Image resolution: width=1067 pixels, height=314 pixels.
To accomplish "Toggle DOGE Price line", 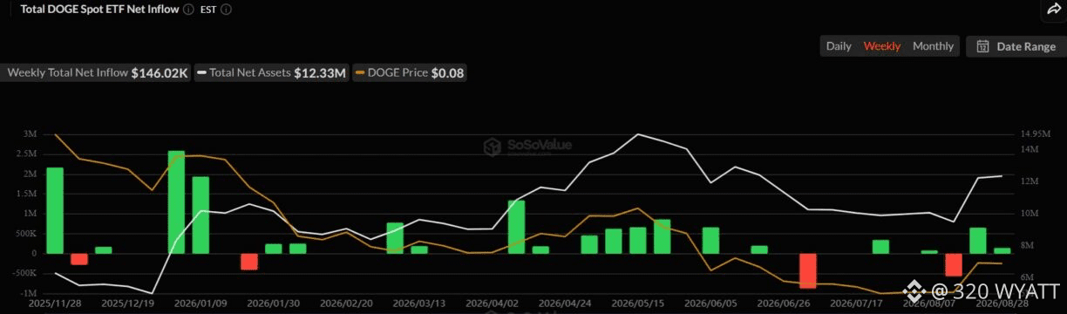I will click(x=410, y=73).
